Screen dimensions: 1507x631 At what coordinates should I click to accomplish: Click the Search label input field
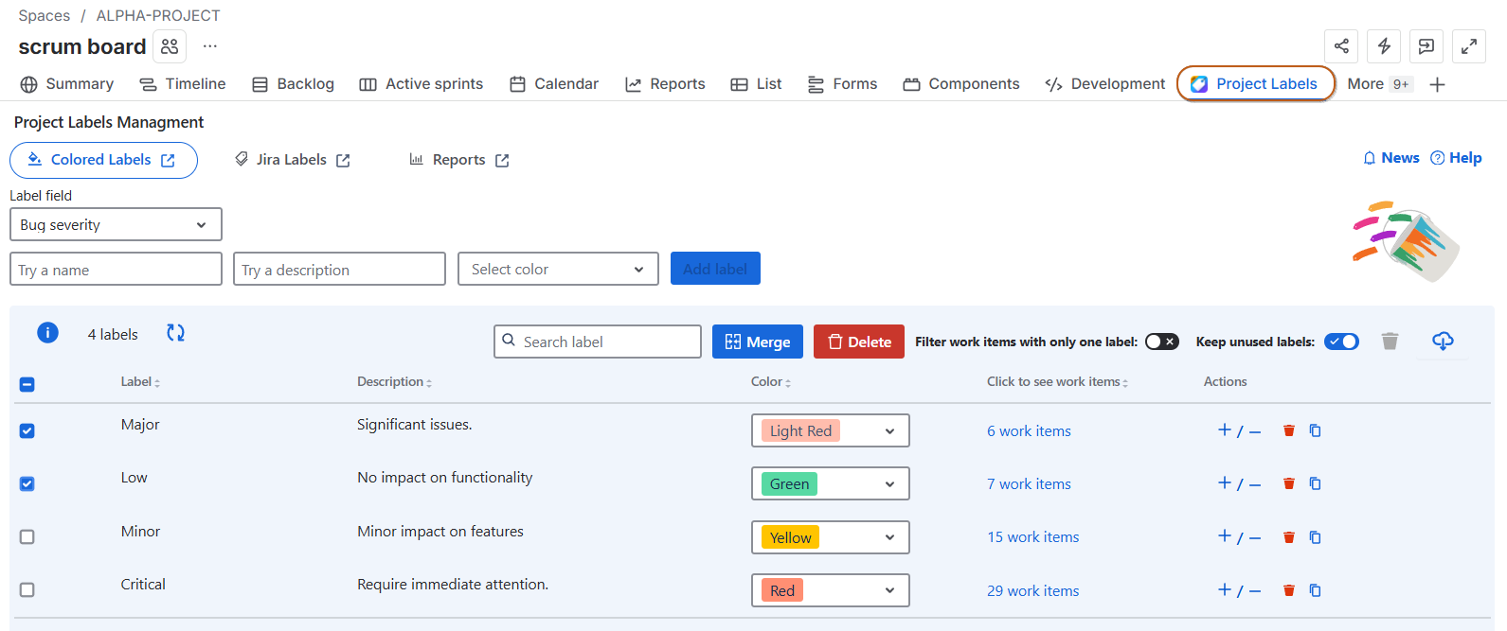(x=598, y=342)
